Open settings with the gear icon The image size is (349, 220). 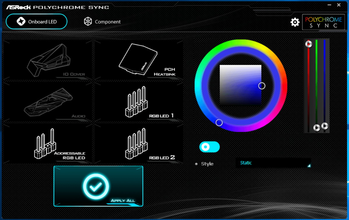pos(295,22)
